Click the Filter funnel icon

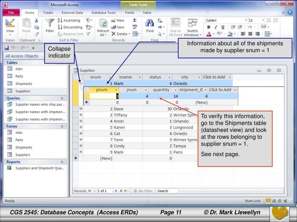50,26
